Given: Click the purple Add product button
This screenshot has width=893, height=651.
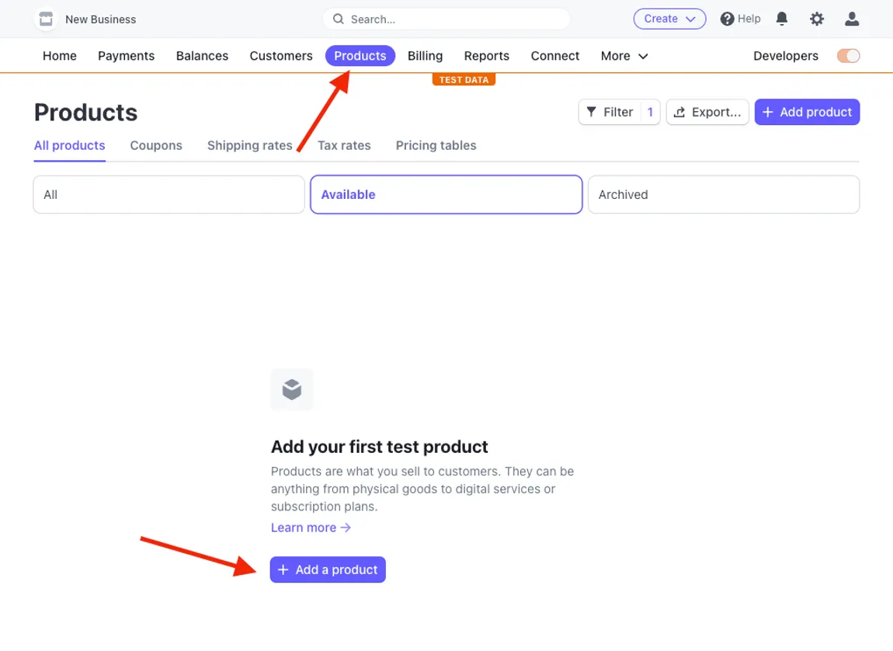Looking at the screenshot, I should [x=807, y=112].
